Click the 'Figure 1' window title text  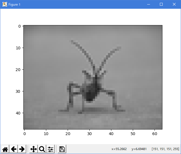(14, 5)
